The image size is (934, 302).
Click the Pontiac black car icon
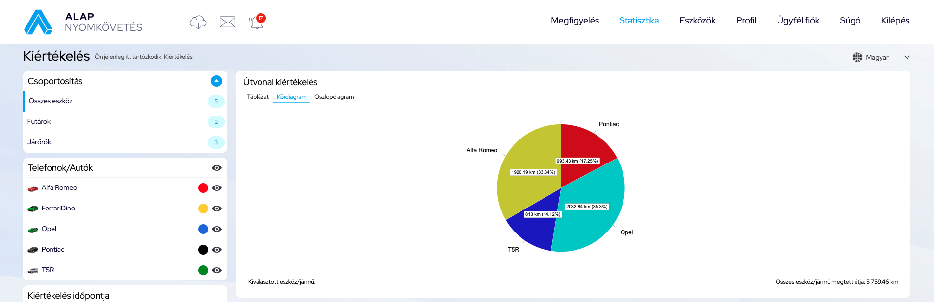[33, 250]
